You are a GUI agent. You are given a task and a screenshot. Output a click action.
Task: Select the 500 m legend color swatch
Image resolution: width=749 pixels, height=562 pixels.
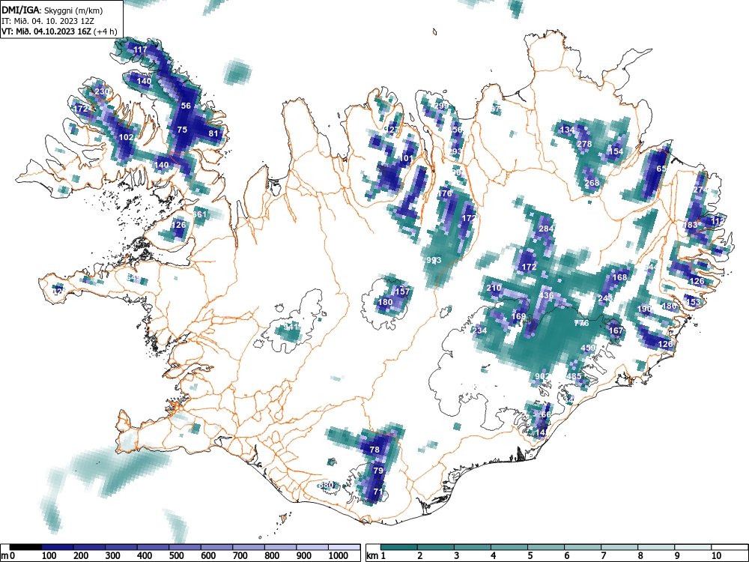tap(185, 547)
